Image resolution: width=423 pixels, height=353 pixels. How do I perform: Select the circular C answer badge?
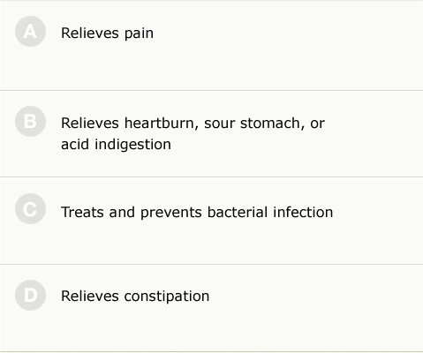(30, 209)
